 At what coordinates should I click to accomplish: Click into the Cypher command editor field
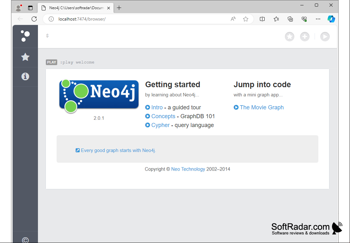pyautogui.click(x=163, y=36)
